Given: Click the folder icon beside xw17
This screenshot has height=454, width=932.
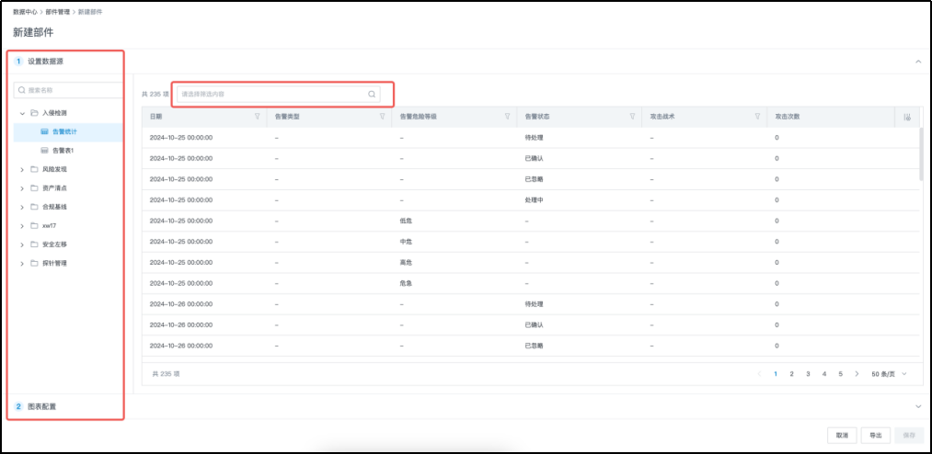Looking at the screenshot, I should (x=34, y=226).
